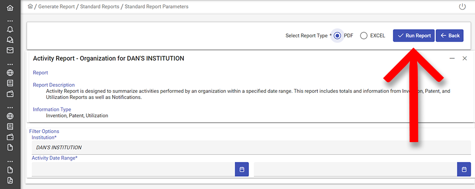475x189 pixels.
Task: Click the 'Activity Date Range*' label
Action: point(55,158)
